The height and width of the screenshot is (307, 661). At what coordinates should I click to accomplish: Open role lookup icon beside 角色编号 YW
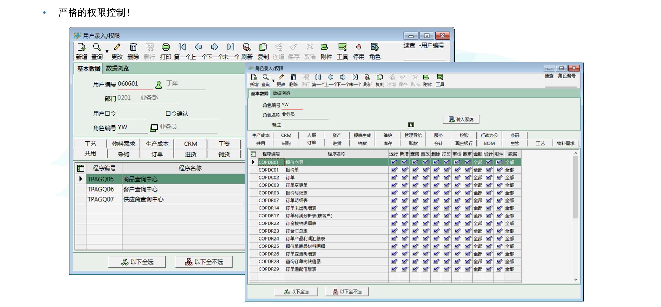tap(154, 128)
